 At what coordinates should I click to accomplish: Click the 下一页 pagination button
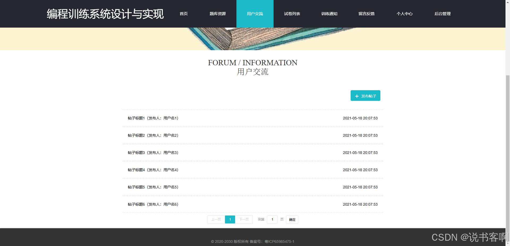(x=244, y=219)
